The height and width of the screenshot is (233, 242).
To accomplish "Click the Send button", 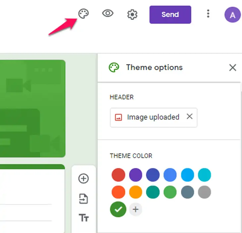I will (x=170, y=15).
